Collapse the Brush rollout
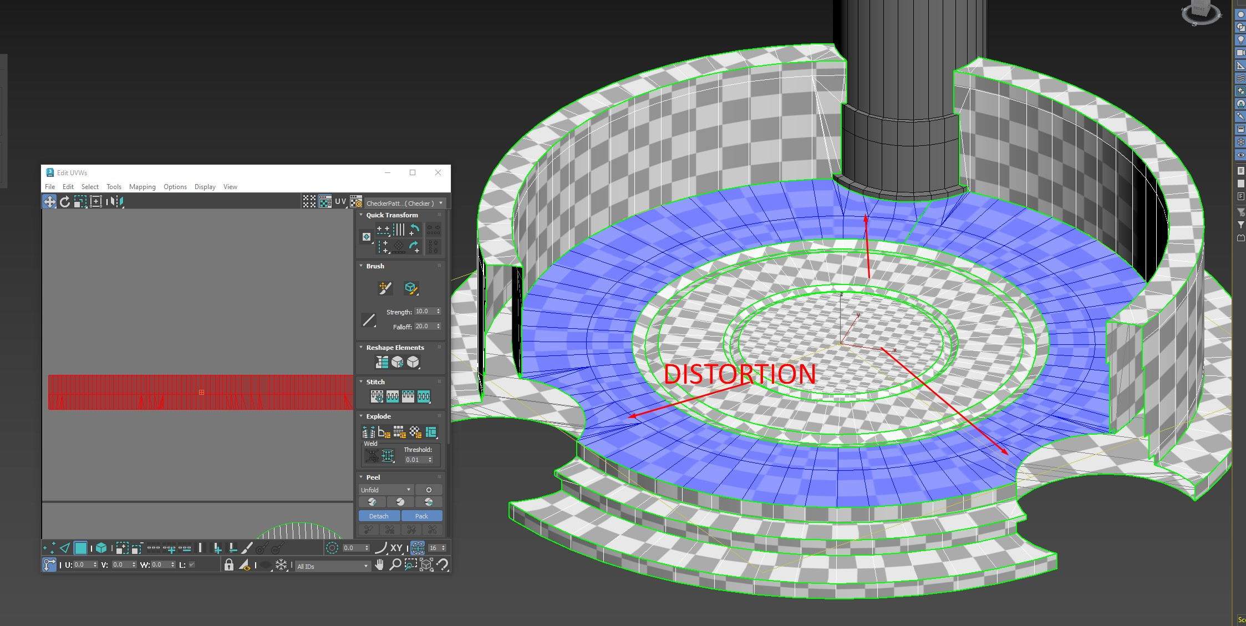This screenshot has width=1246, height=626. pos(361,266)
